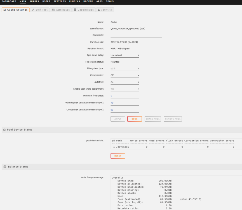Click the Used 116.38GiB value
This screenshot has width=242, height=210.
(x=165, y=196)
